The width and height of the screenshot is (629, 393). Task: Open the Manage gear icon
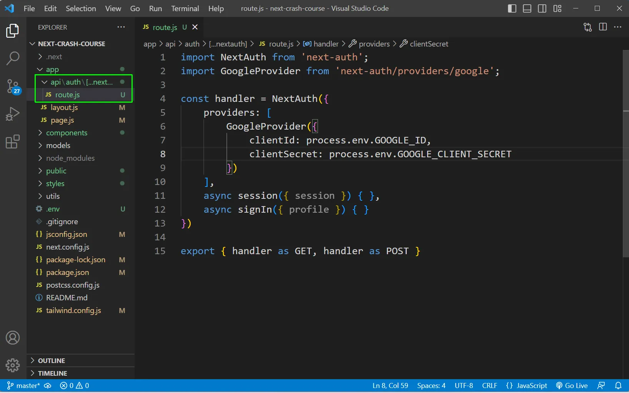pos(13,365)
